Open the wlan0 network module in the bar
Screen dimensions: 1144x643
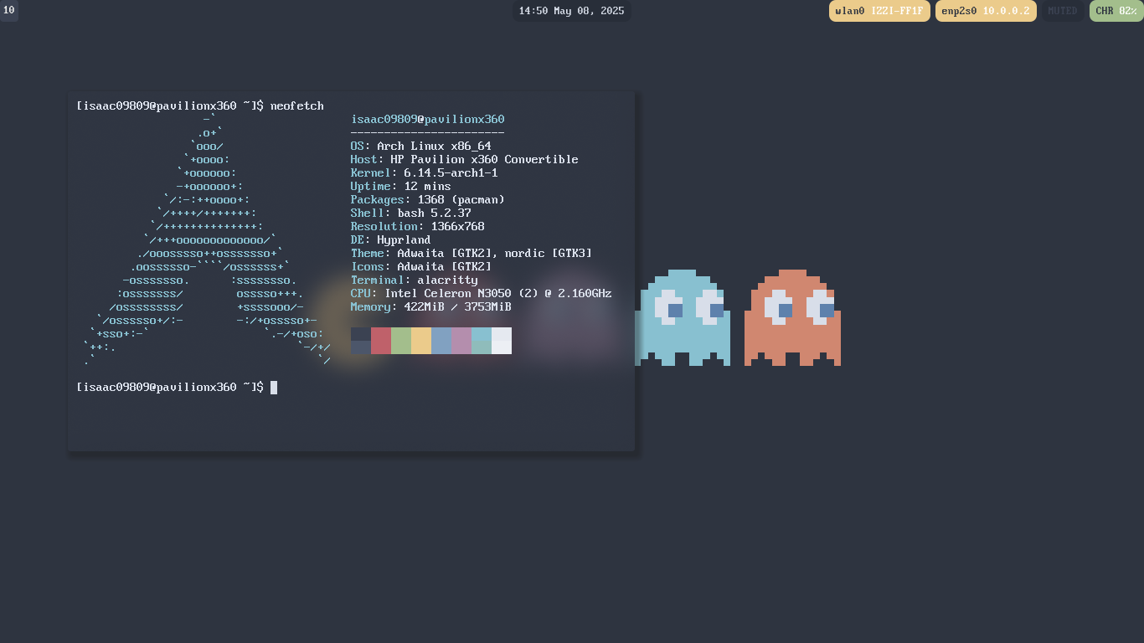point(879,11)
